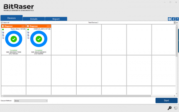Image resolution: width=179 pixels, height=112 pixels.
Task: Click the vertical scrollbar up arrow
Action: pos(177,25)
